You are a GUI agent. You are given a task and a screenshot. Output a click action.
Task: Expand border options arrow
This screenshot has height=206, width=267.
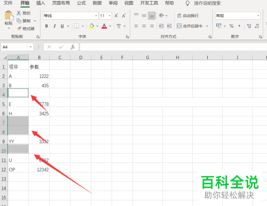(83, 26)
